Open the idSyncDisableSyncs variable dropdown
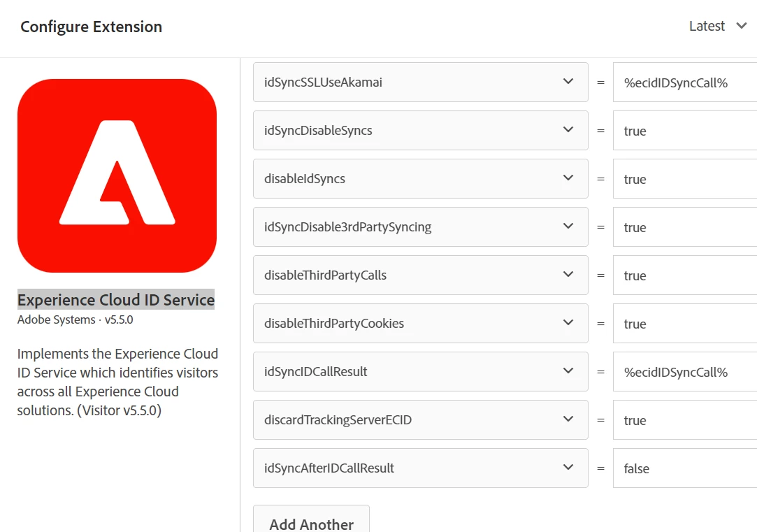Viewport: 757px width, 532px height. 421,130
